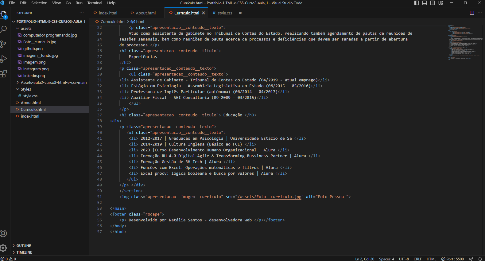Open the Accounts menu icon
Screen dimensions: 485x261
(4, 233)
